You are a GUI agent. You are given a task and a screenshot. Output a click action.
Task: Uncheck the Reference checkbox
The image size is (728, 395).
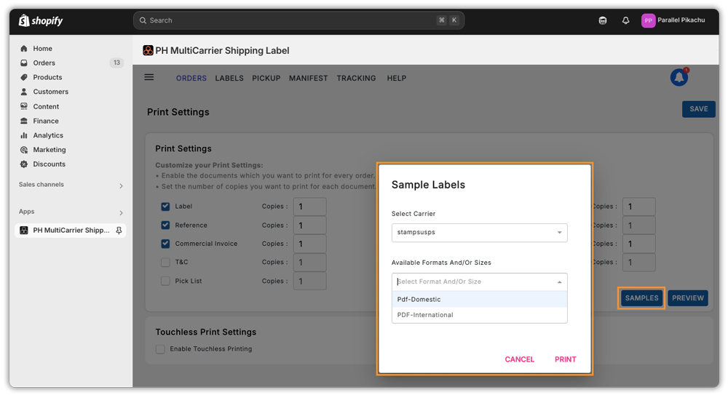click(165, 225)
